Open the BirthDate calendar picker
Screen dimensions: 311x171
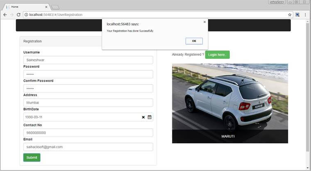point(150,117)
